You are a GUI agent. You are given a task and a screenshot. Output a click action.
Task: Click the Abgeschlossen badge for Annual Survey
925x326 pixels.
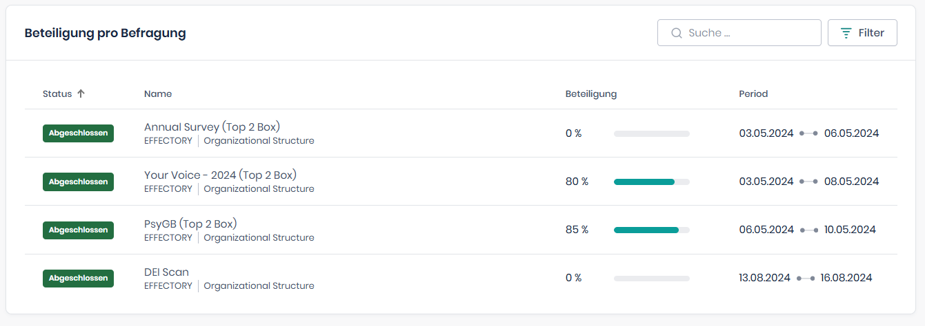coord(78,133)
